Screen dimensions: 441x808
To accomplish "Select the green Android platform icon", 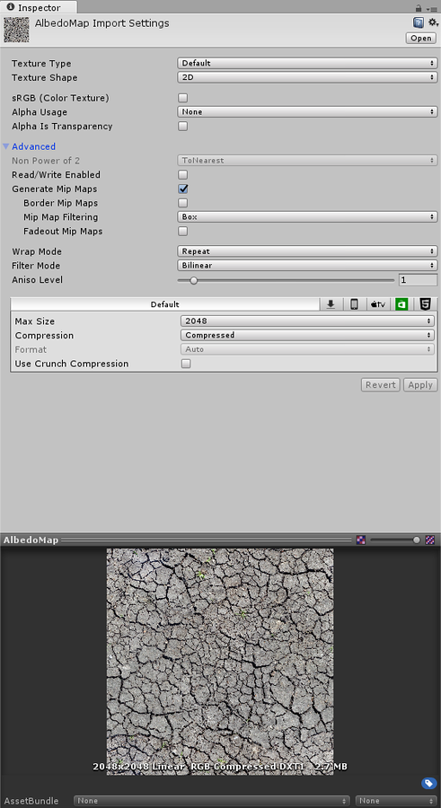I will pos(401,304).
